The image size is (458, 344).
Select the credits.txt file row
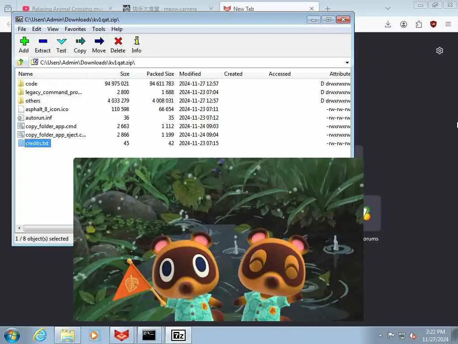point(183,143)
